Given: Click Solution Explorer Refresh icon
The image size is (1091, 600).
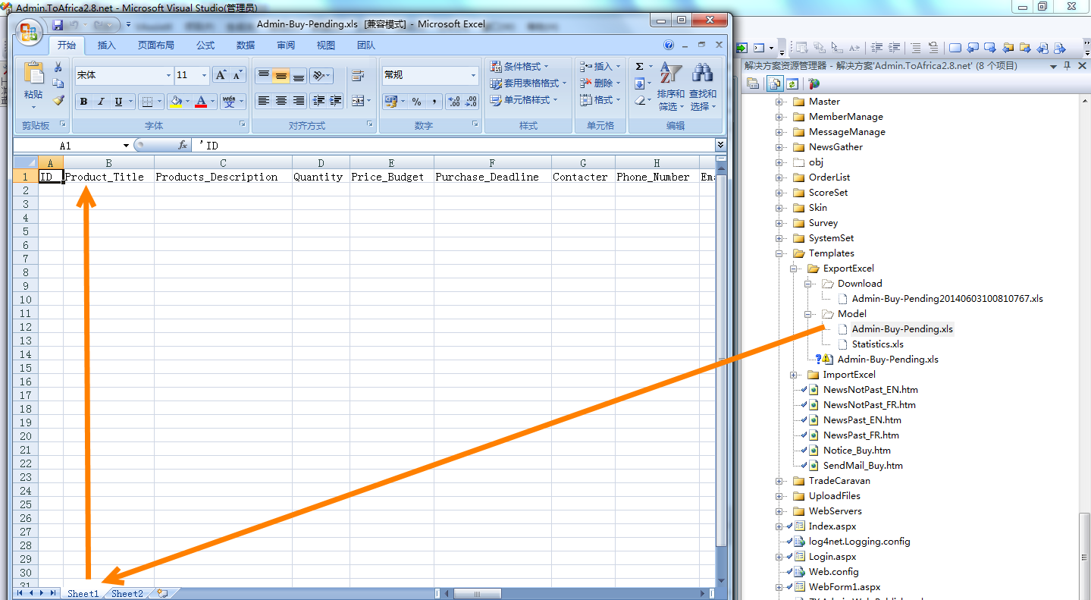Looking at the screenshot, I should [792, 84].
